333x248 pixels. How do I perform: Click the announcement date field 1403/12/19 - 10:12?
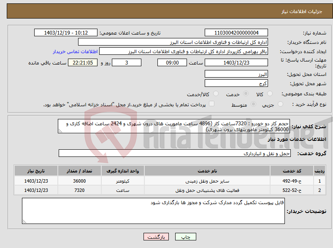[65, 32]
